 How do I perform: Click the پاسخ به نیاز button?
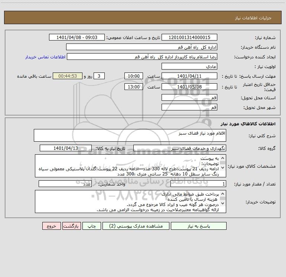(199, 226)
